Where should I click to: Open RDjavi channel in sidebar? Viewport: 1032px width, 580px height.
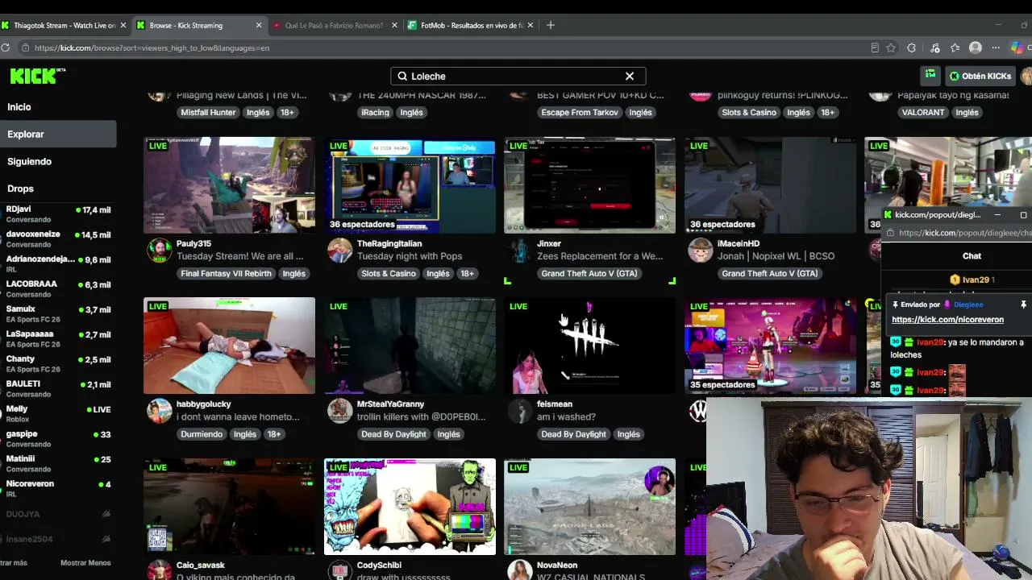click(58, 213)
